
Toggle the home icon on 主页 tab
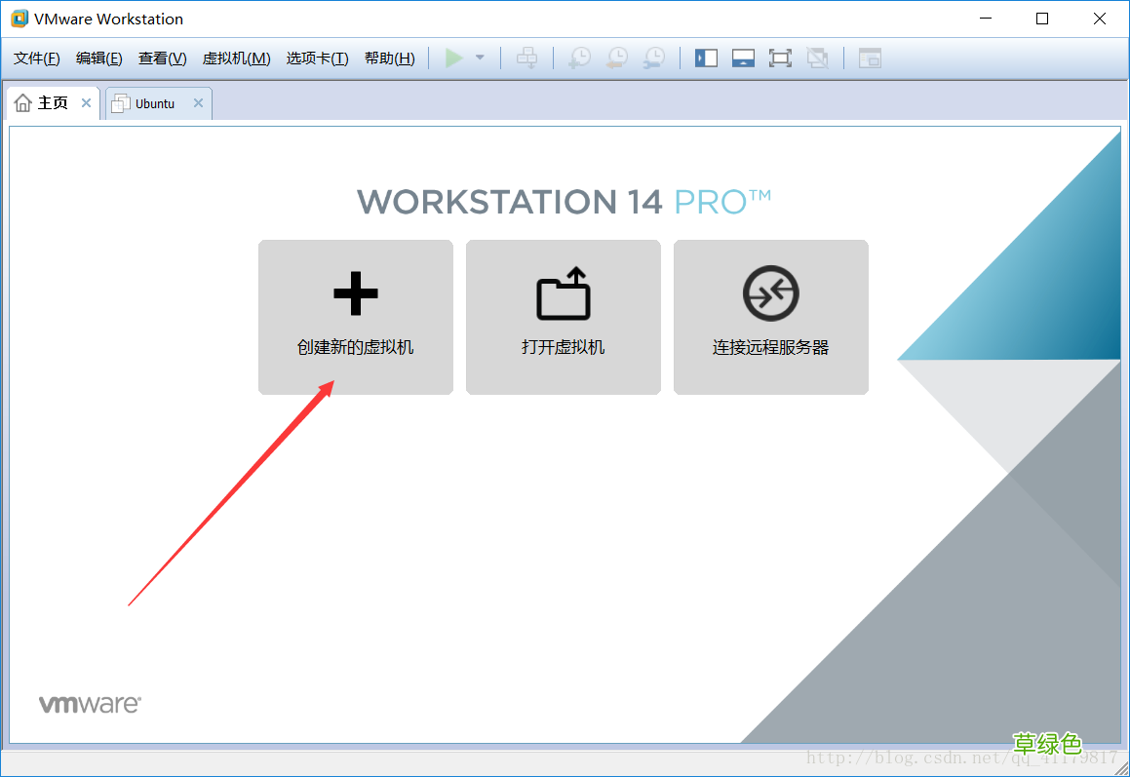click(x=23, y=102)
